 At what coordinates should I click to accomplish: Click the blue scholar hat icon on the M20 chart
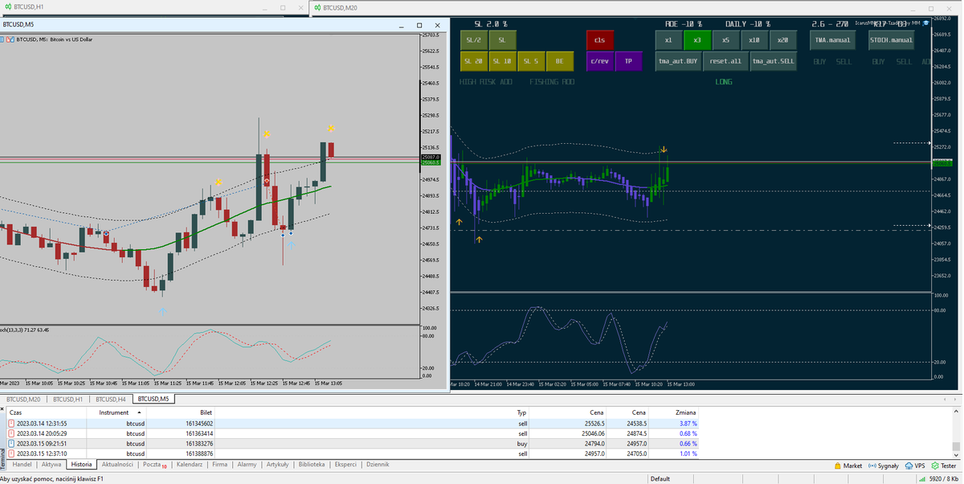(926, 23)
